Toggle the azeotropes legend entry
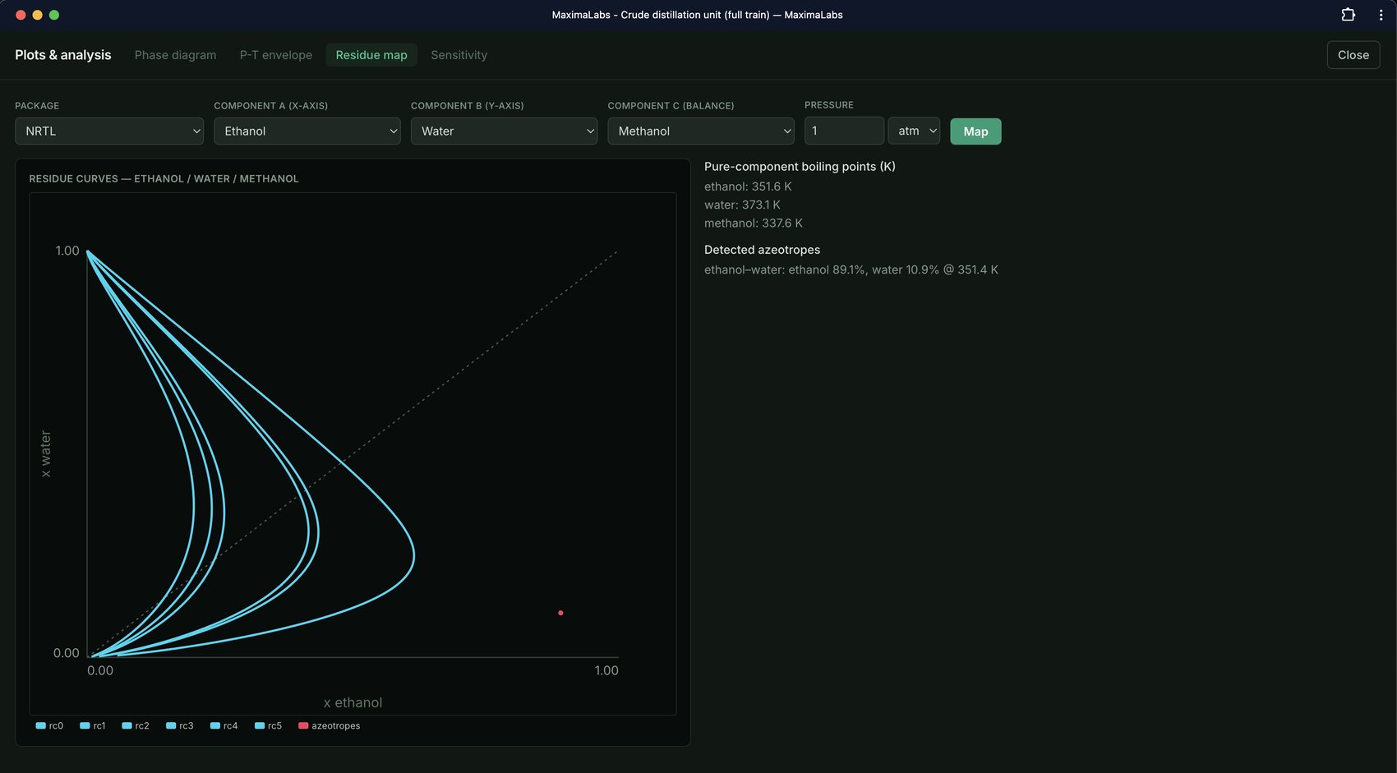The height and width of the screenshot is (773, 1397). (329, 726)
